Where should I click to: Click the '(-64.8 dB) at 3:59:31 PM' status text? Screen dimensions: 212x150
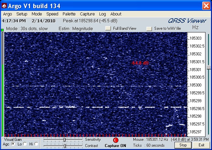tap(190, 140)
